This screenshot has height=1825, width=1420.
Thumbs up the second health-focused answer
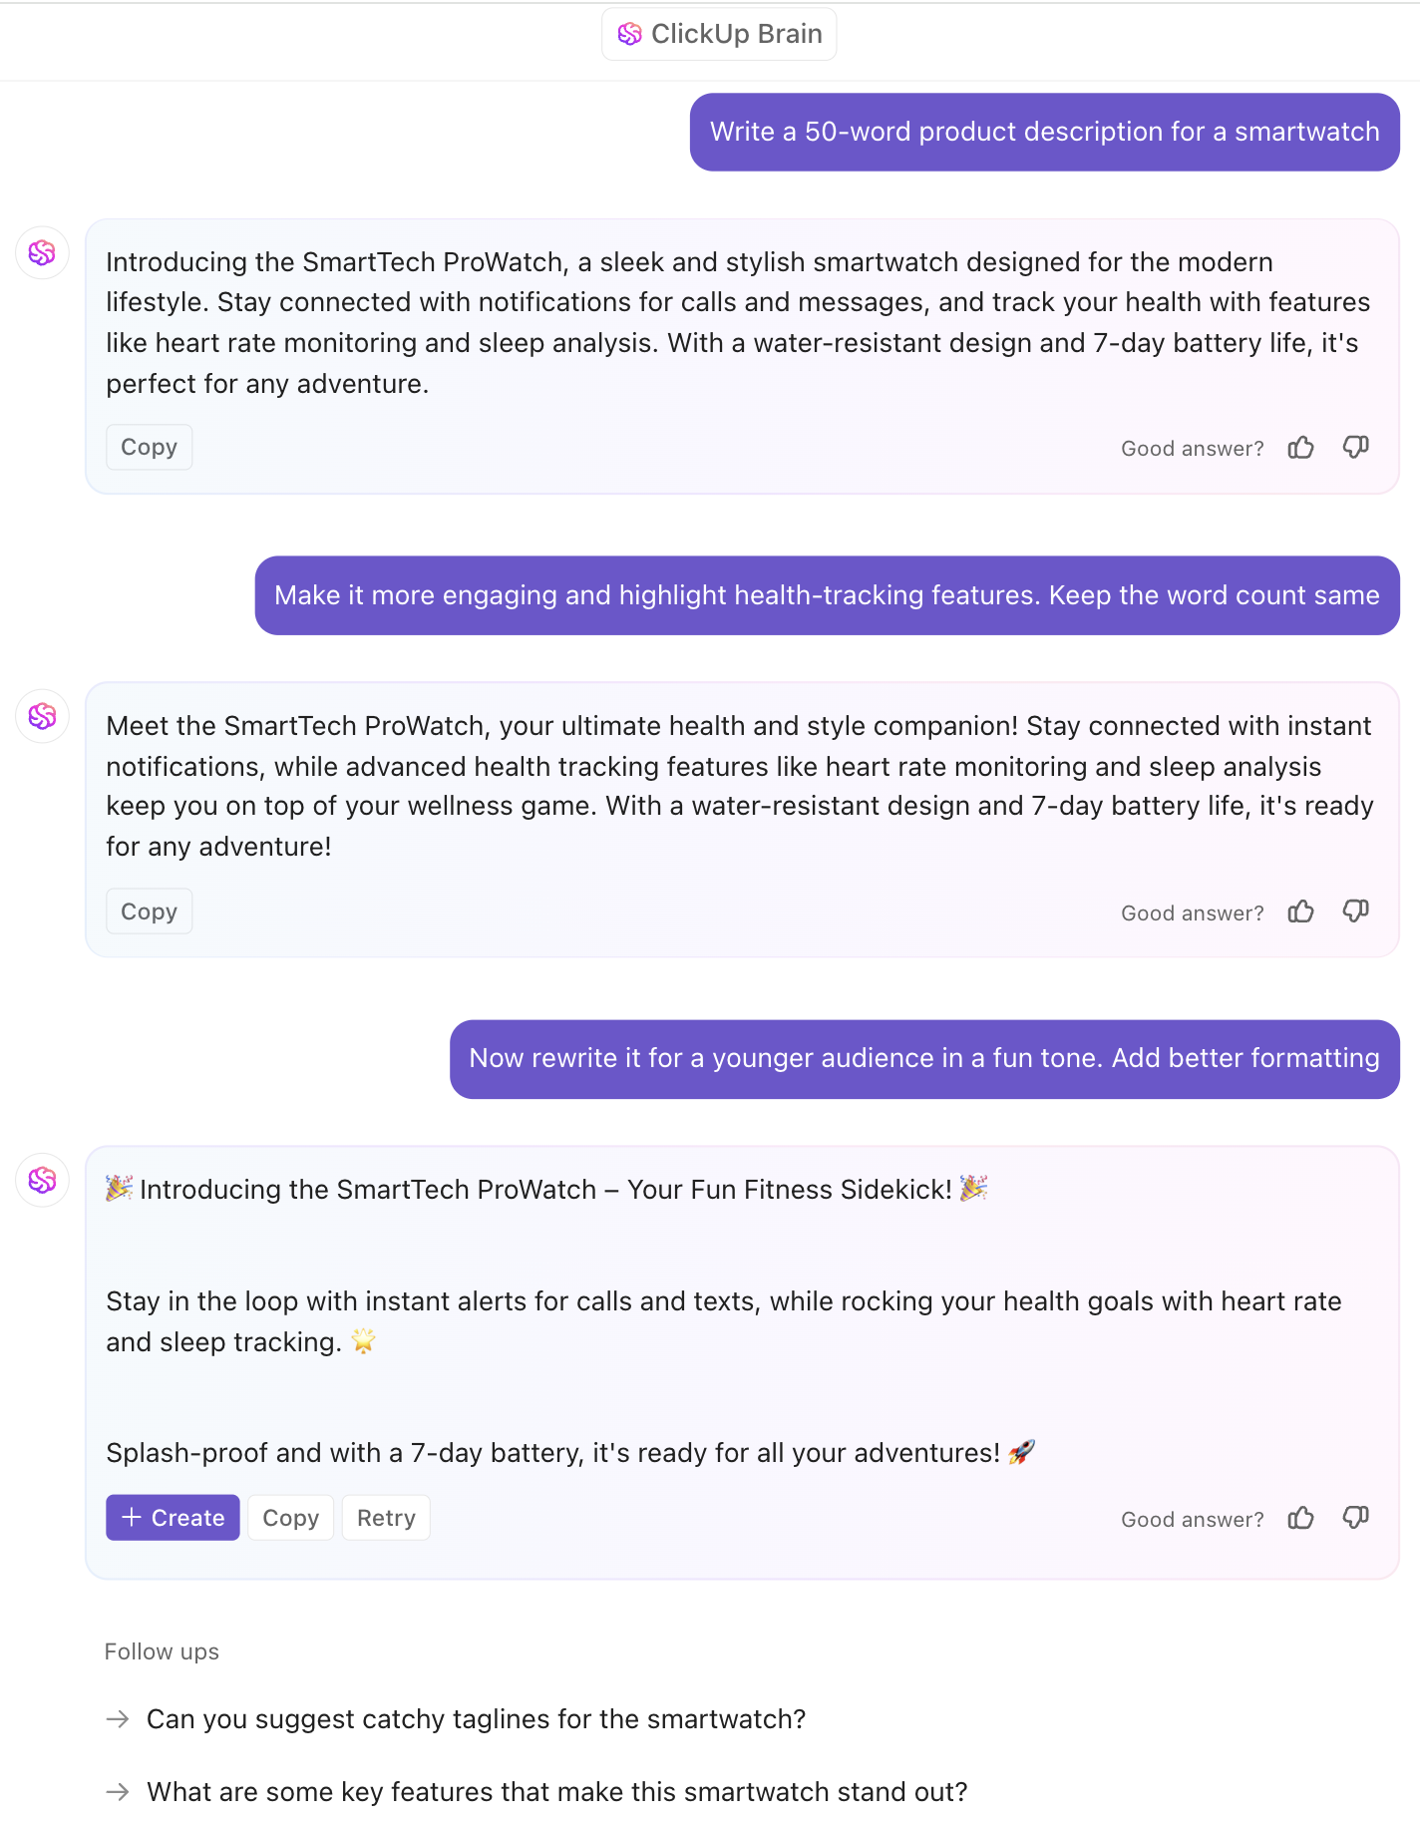(x=1300, y=911)
